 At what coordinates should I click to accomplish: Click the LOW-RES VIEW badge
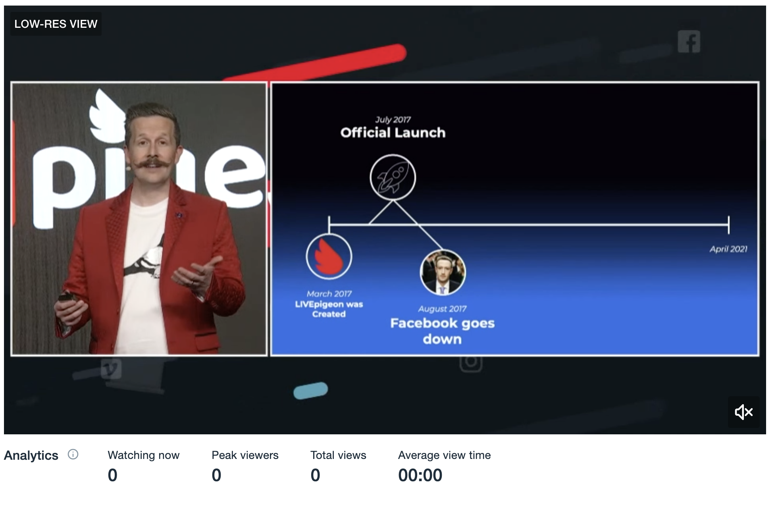point(56,24)
